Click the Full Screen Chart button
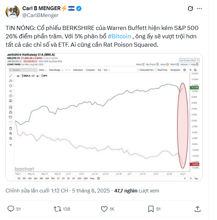This screenshot has width=217, height=220. 189,60
